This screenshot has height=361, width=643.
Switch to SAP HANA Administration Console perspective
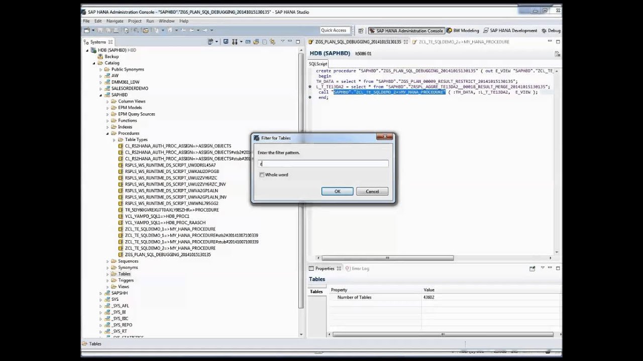[x=406, y=31]
